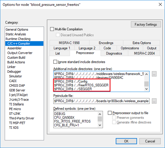Screen dimensions: 165x148
Task: Select Simulator debugger option
Action: point(15,76)
